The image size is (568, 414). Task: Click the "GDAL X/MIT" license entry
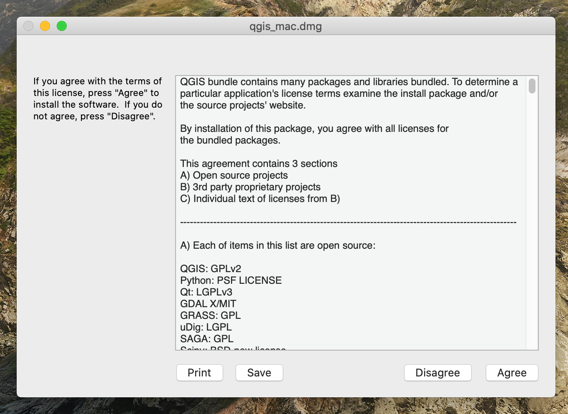208,304
